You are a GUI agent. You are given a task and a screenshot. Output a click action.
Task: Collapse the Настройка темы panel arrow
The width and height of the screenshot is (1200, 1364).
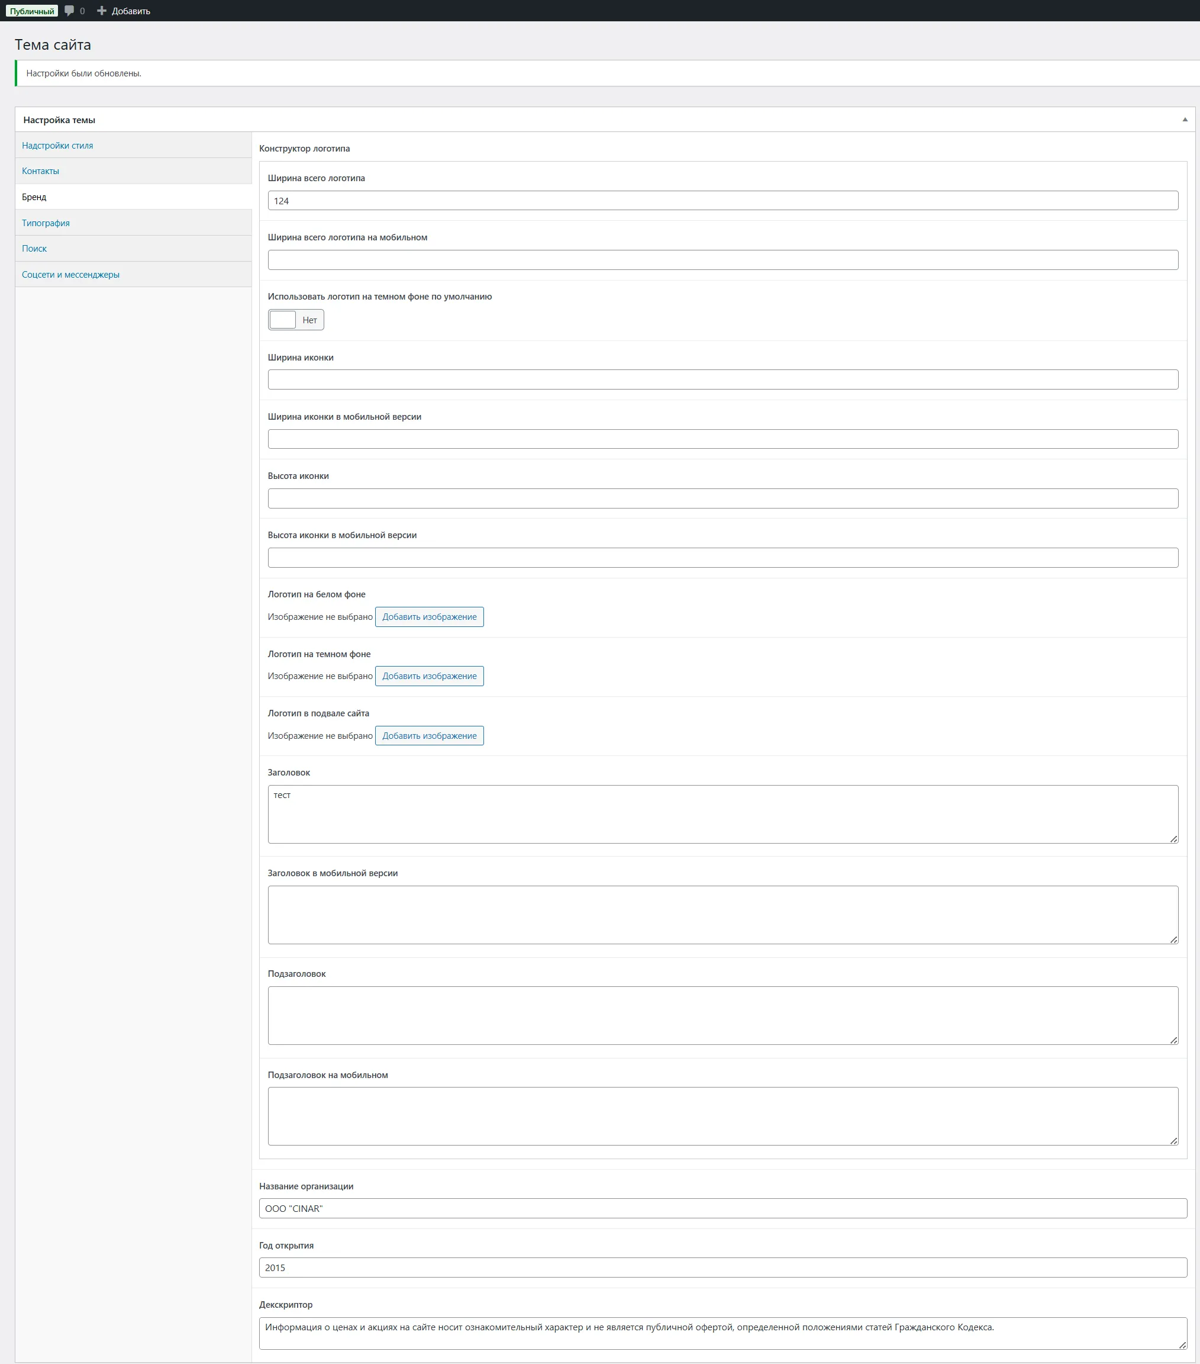(1185, 120)
